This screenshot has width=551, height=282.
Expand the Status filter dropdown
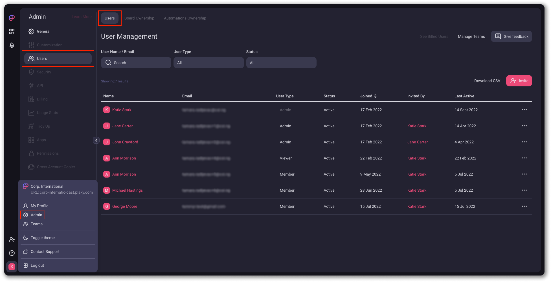[x=281, y=63]
